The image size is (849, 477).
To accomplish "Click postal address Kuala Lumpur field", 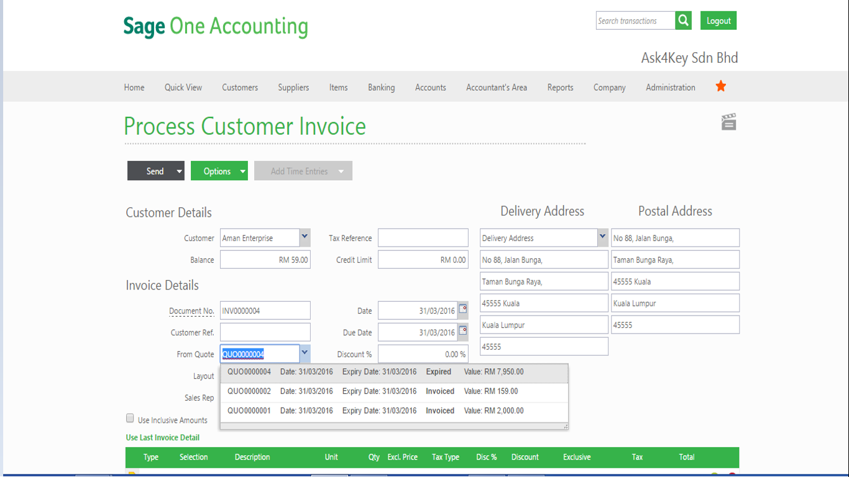I will click(676, 303).
